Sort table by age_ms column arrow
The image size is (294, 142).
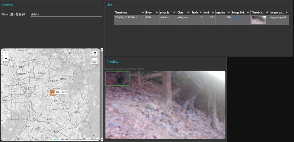[229, 12]
